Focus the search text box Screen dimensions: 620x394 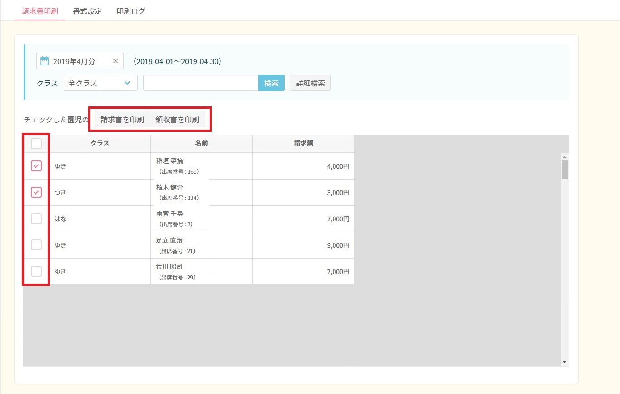pos(201,83)
